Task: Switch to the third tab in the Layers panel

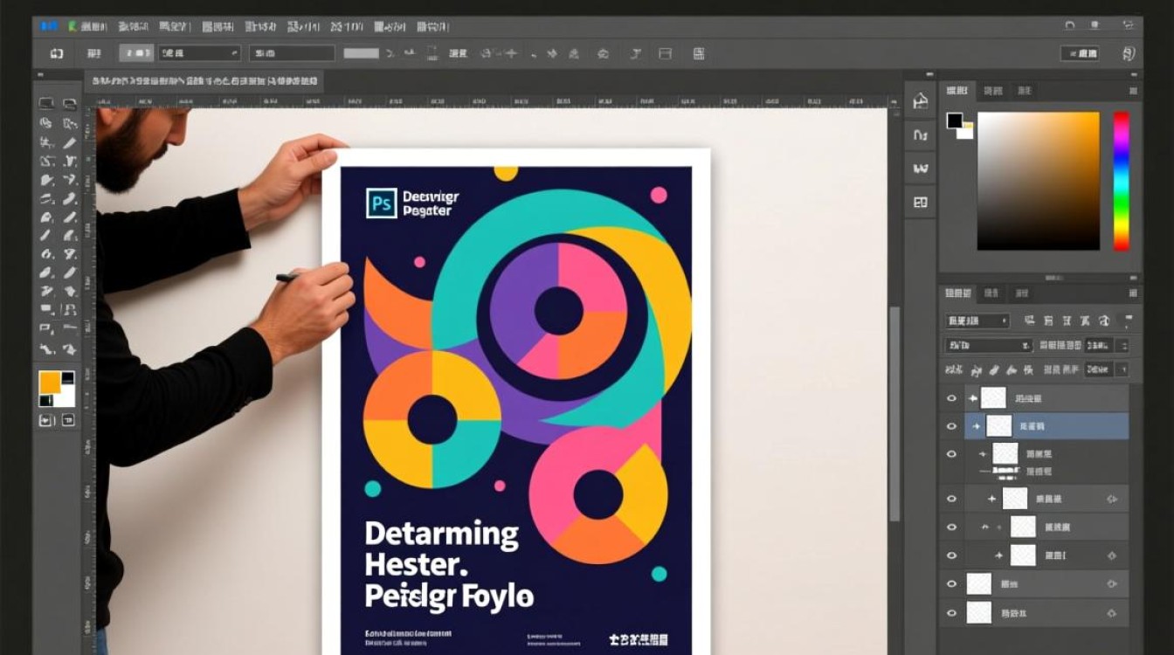Action: tap(1022, 294)
